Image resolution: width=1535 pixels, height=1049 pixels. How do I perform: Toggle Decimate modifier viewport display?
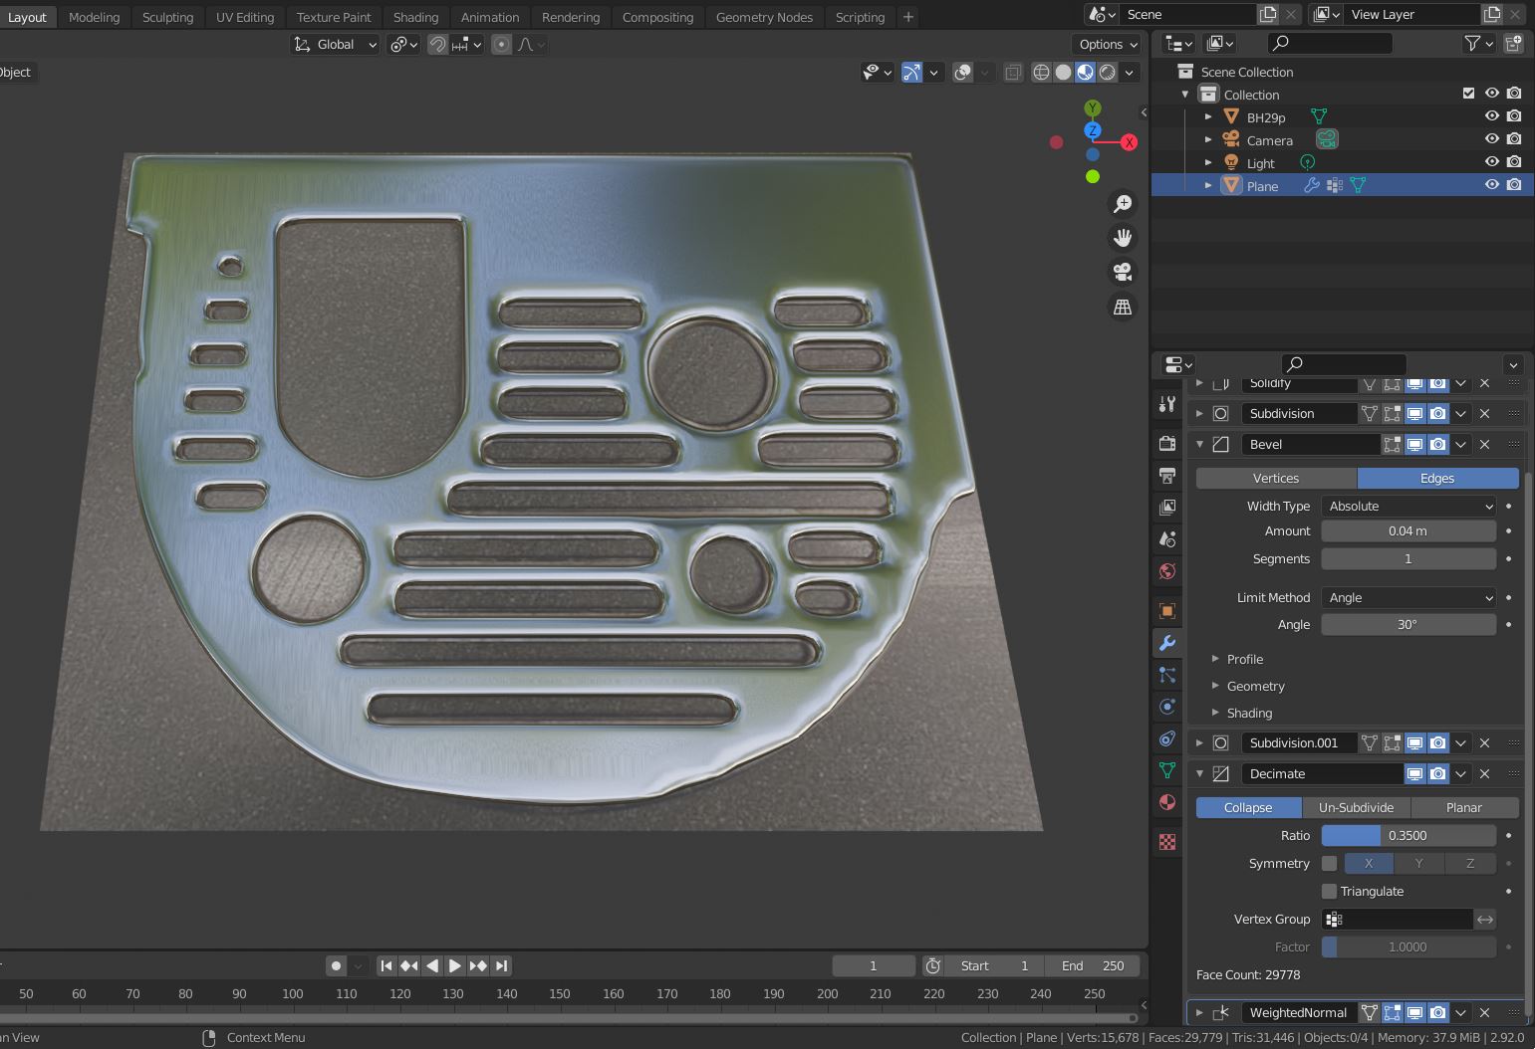coord(1414,773)
